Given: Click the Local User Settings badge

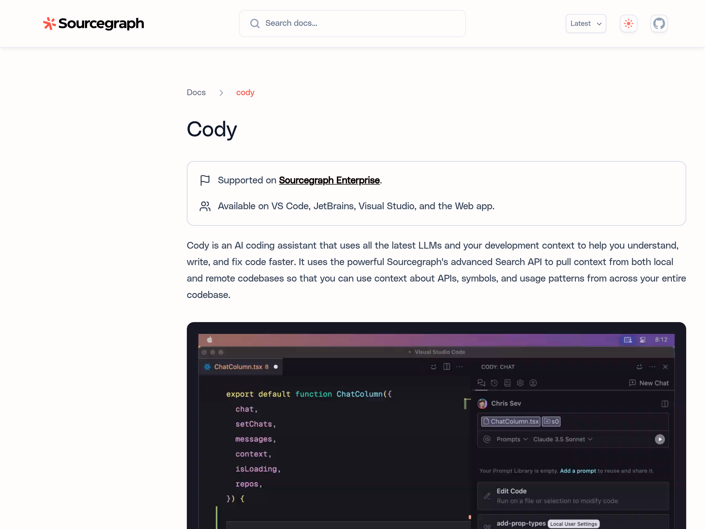Looking at the screenshot, I should pyautogui.click(x=573, y=524).
